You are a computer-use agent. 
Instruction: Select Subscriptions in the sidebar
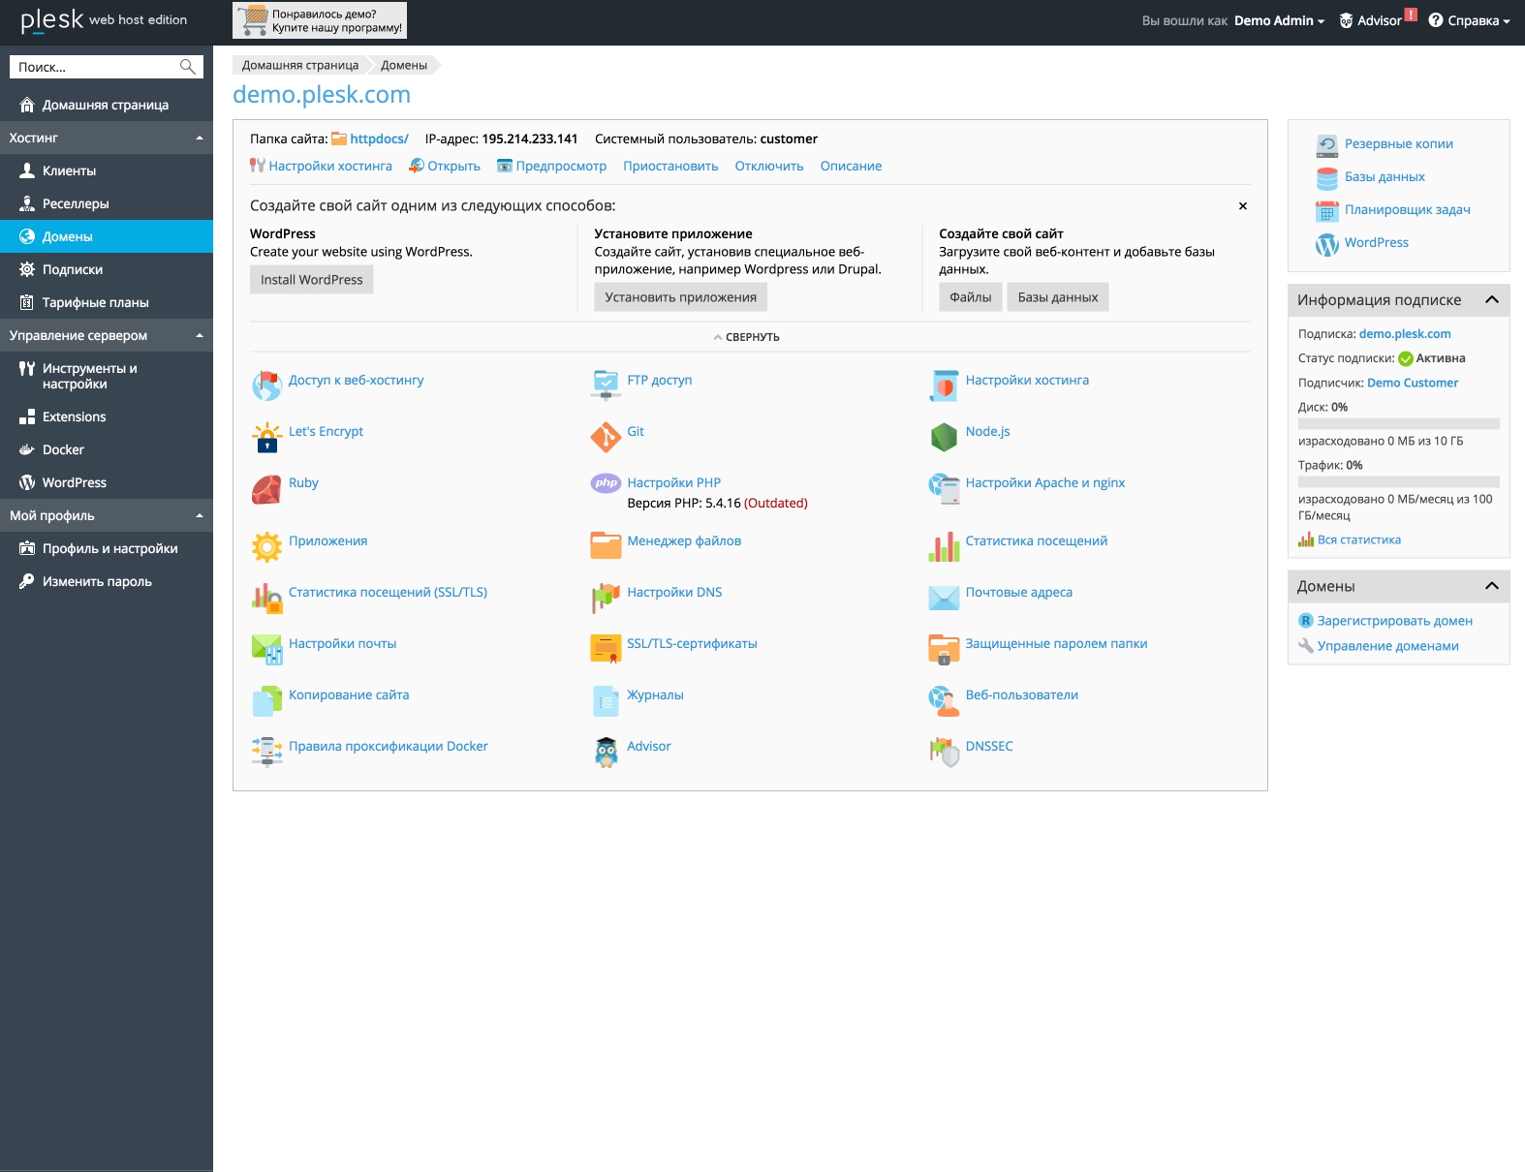coord(72,269)
